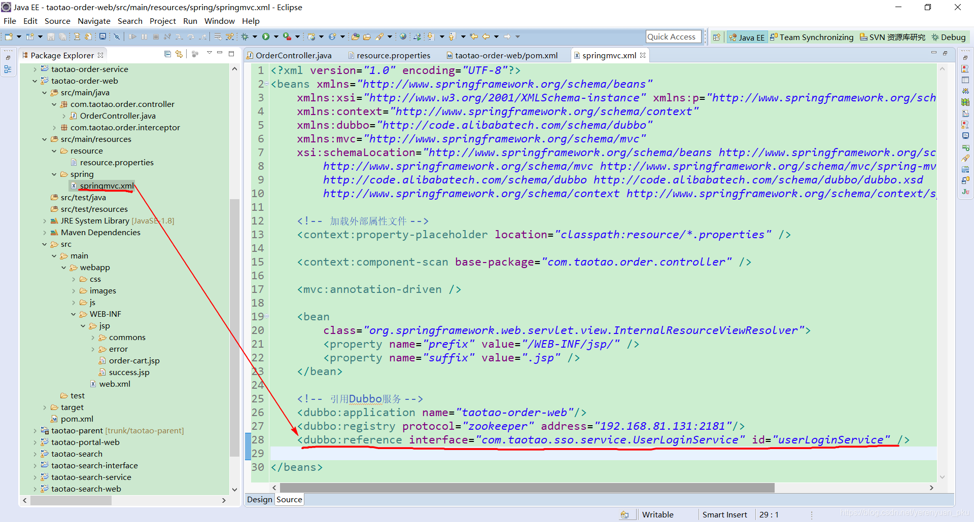974x522 pixels.
Task: Open the Project menu
Action: (162, 21)
